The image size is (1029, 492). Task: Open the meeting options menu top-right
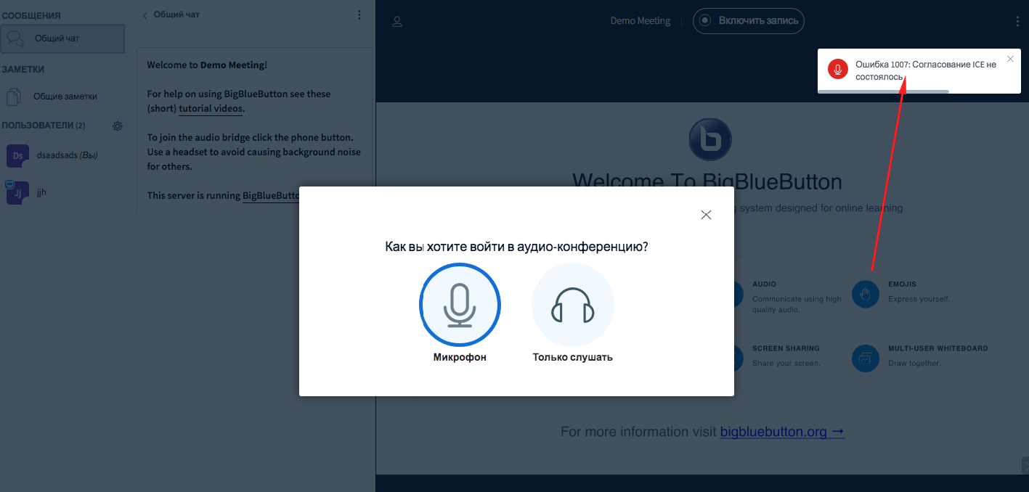coord(1017,21)
